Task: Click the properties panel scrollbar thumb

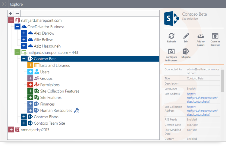Action: point(222,81)
